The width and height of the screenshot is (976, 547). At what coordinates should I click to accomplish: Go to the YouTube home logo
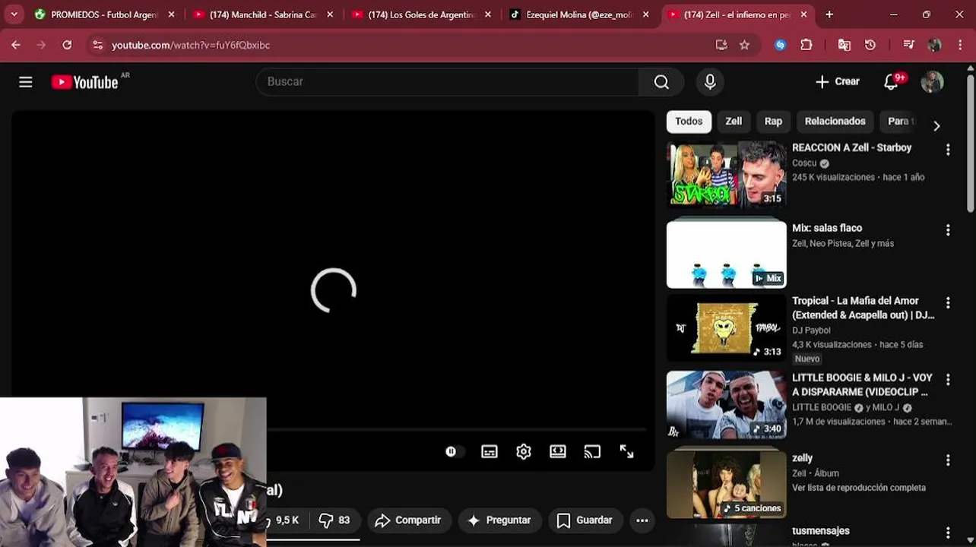click(x=85, y=82)
